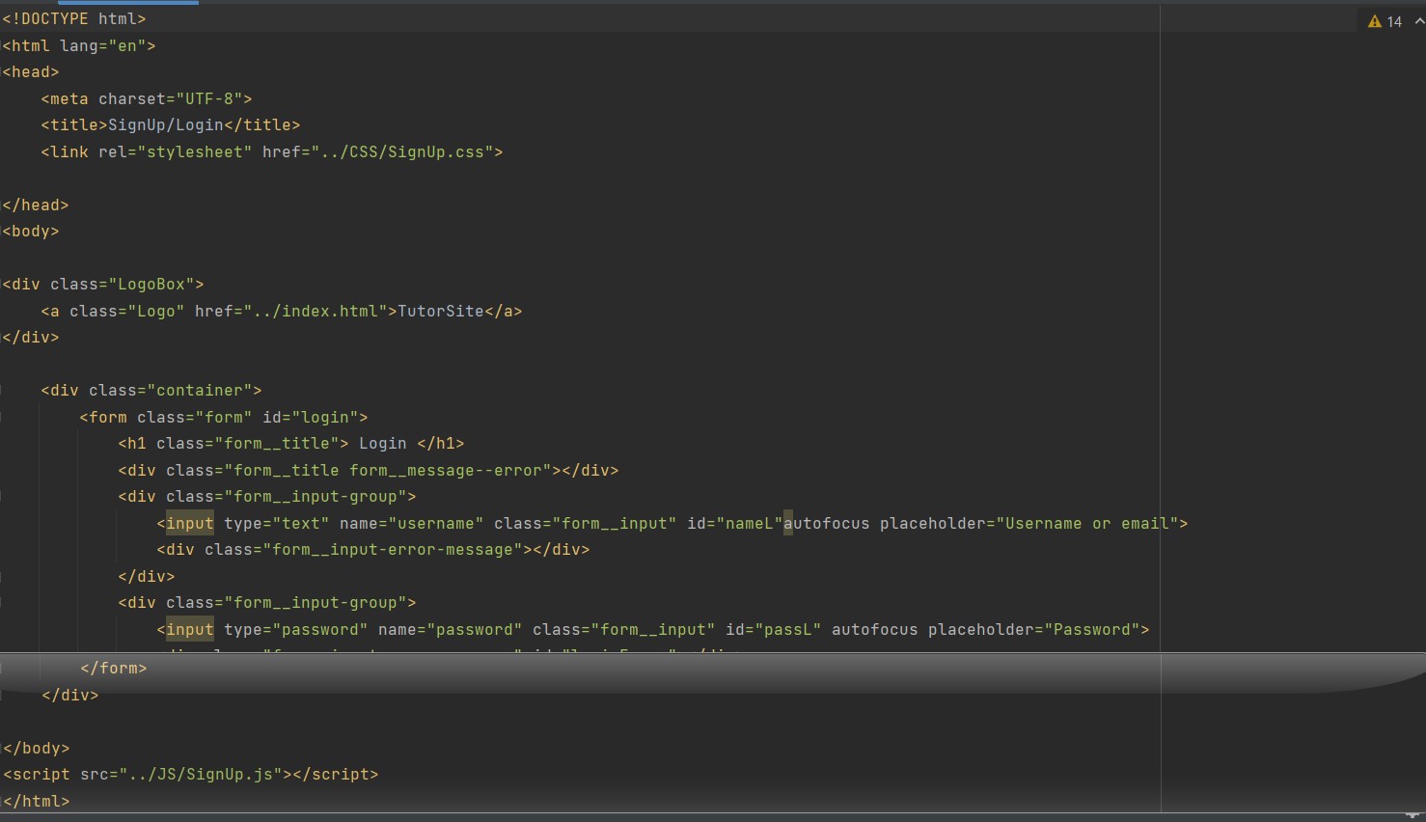Click the form__input-error-message class name

pyautogui.click(x=393, y=549)
